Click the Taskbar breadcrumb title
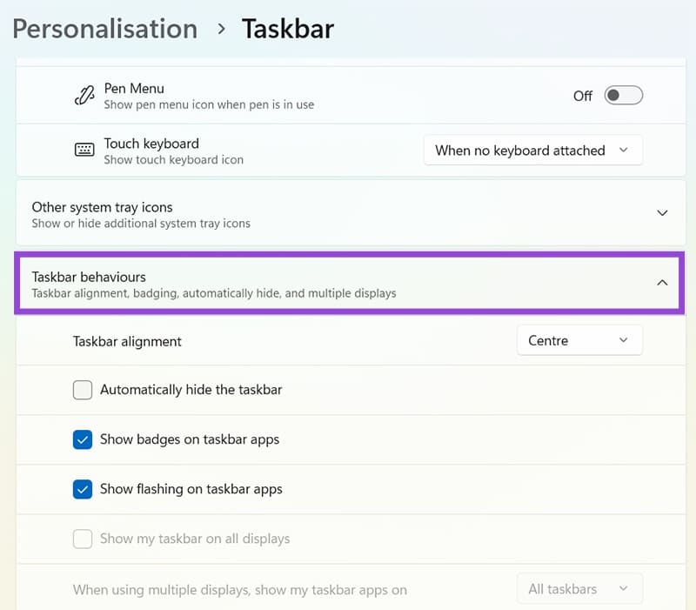 pos(288,29)
